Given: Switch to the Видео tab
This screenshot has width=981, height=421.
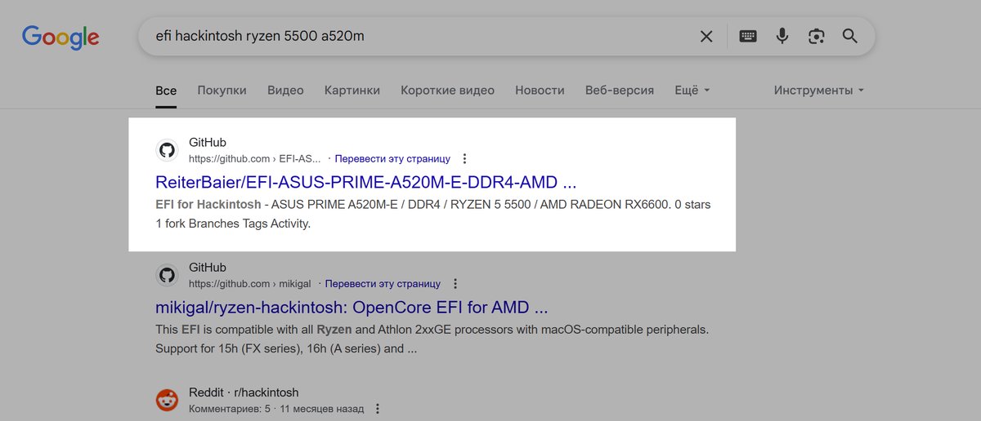Looking at the screenshot, I should click(285, 91).
